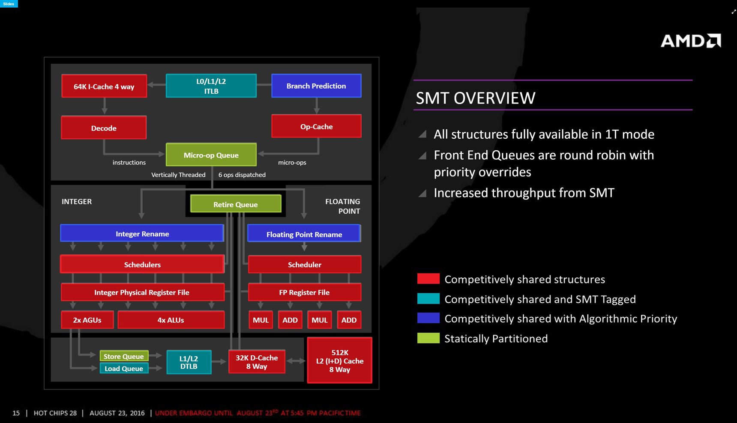737x423 pixels.
Task: Click the FLOATING POINT section label
Action: pos(343,206)
